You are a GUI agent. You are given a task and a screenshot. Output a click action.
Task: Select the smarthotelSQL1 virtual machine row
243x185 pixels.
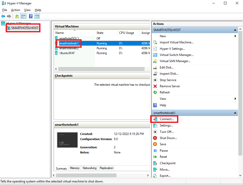pos(102,38)
